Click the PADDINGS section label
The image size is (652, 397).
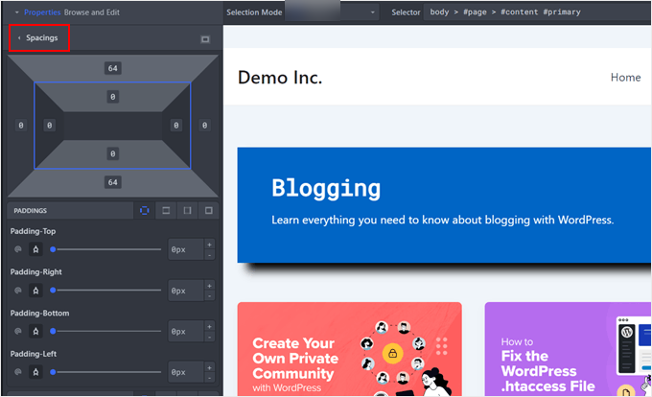pyautogui.click(x=30, y=211)
